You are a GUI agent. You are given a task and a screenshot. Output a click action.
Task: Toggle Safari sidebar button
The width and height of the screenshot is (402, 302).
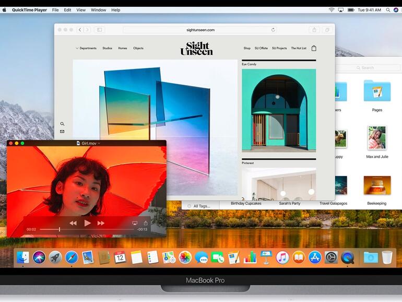tap(100, 30)
